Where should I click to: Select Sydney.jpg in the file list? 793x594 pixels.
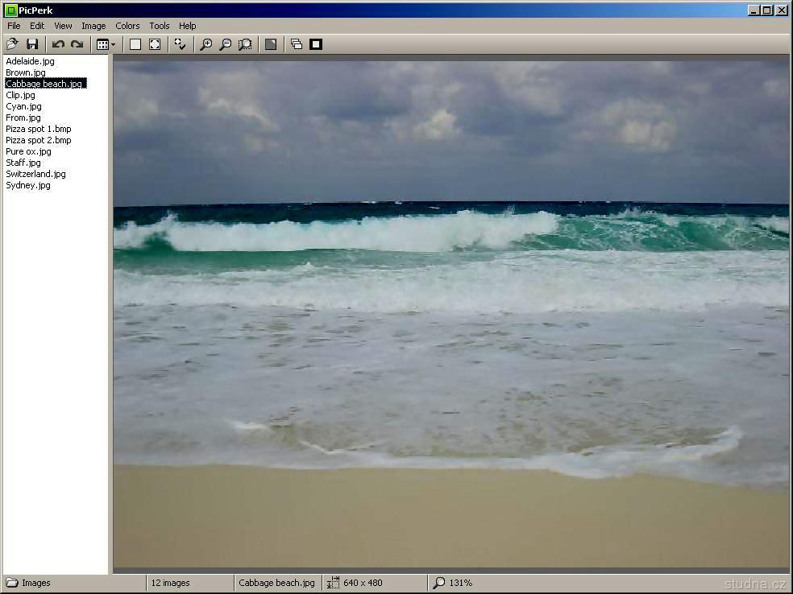coord(28,185)
